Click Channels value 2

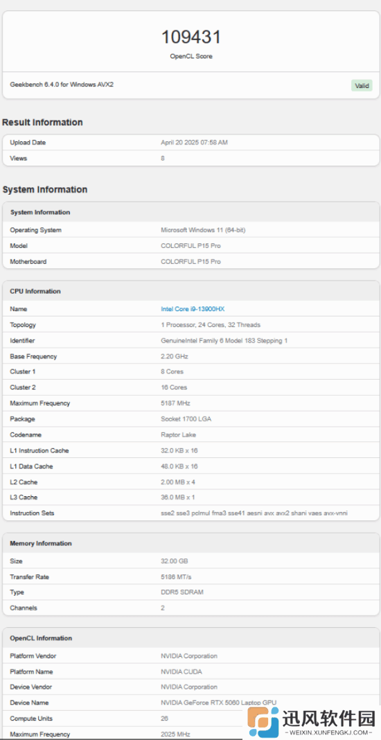(x=163, y=608)
